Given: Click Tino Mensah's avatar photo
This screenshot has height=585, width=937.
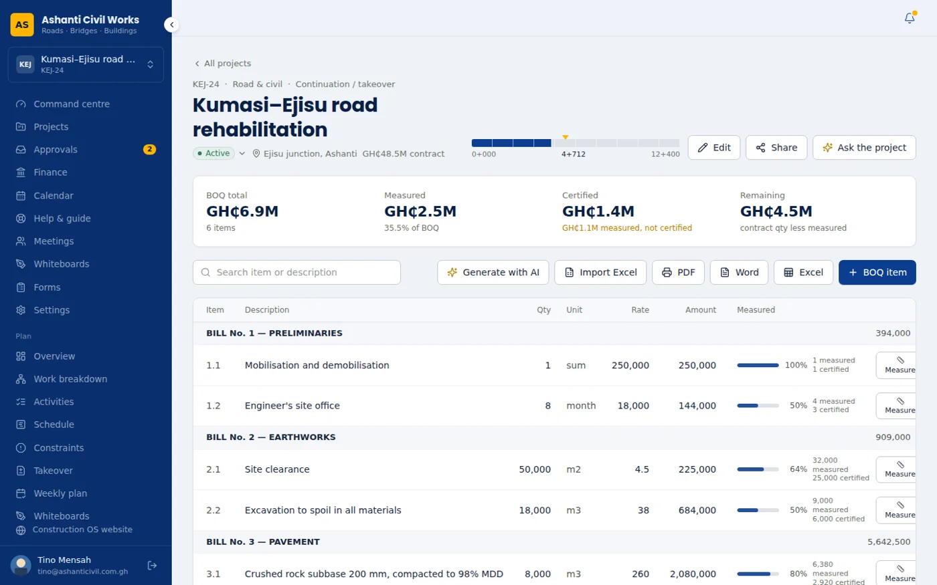Looking at the screenshot, I should 21,566.
